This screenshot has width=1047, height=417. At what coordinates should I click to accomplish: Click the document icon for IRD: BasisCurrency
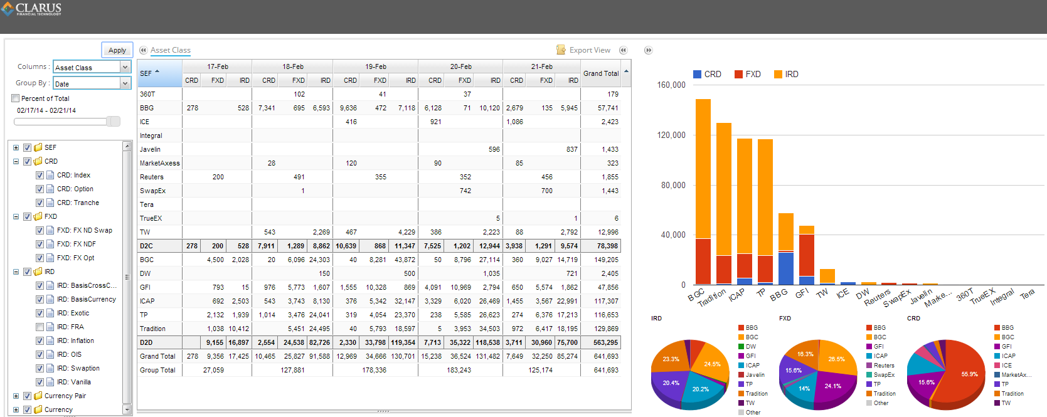tap(50, 299)
